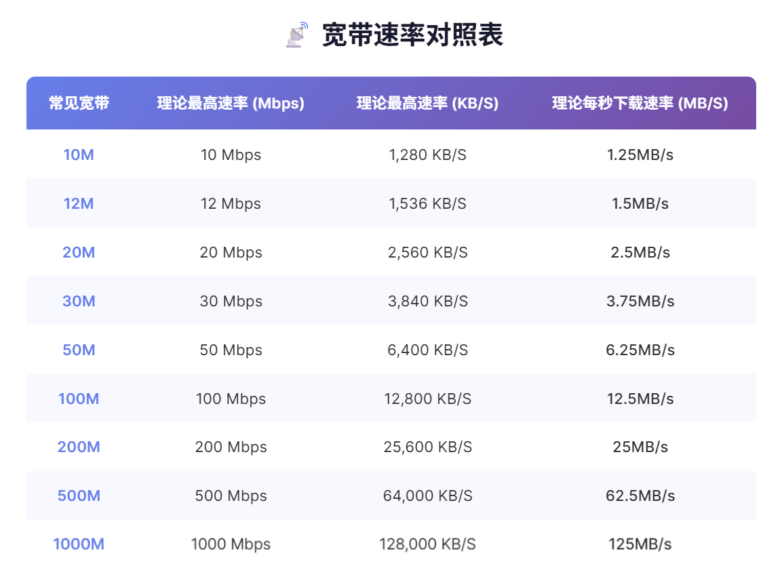Click the 30M bandwidth label

click(x=79, y=301)
